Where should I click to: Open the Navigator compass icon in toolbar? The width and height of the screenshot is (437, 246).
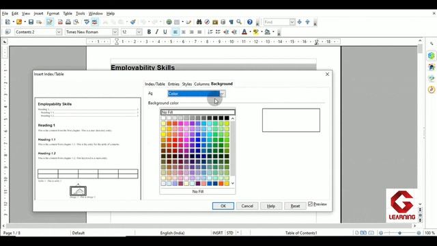207,22
